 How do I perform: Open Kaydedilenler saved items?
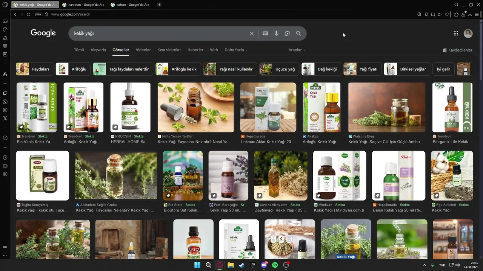pos(457,50)
